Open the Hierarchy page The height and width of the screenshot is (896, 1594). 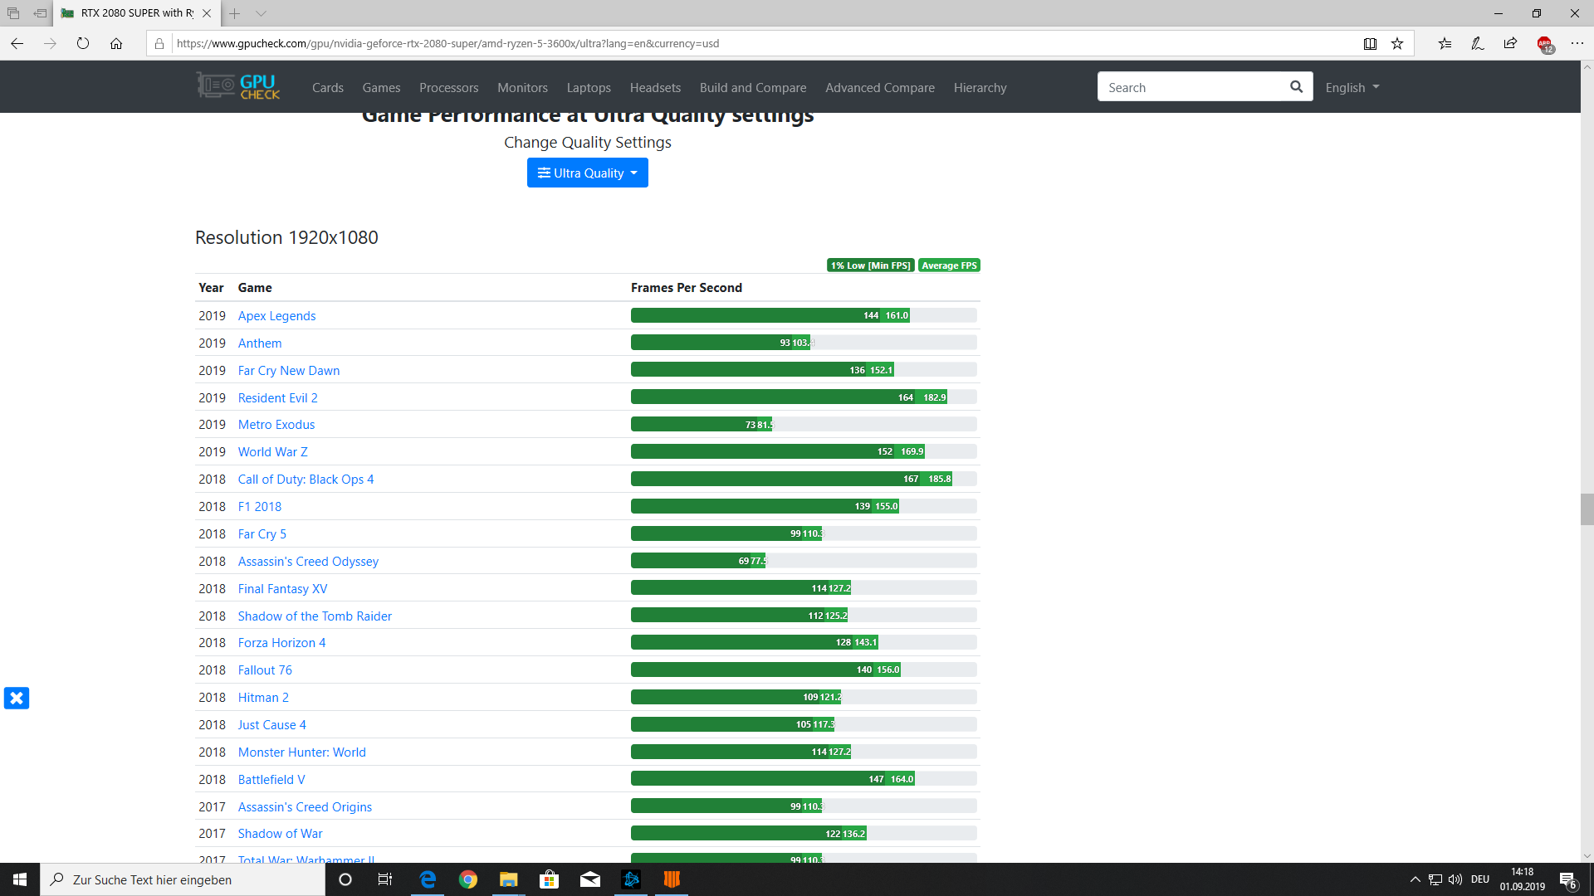(x=980, y=87)
